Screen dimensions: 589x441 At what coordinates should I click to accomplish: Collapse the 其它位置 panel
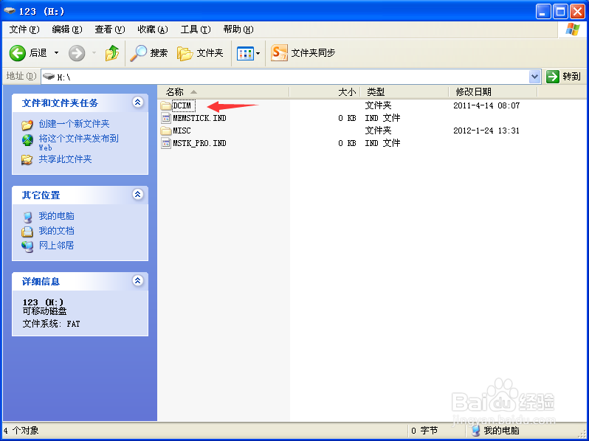coord(138,195)
